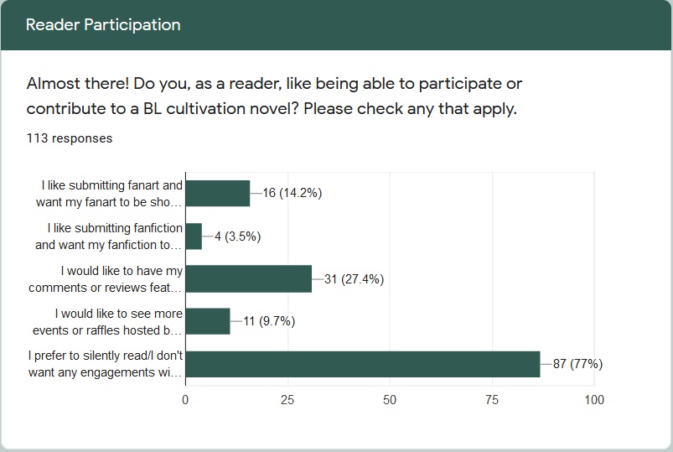Click the comments or reviews featured bar
The height and width of the screenshot is (452, 673).
click(x=248, y=279)
